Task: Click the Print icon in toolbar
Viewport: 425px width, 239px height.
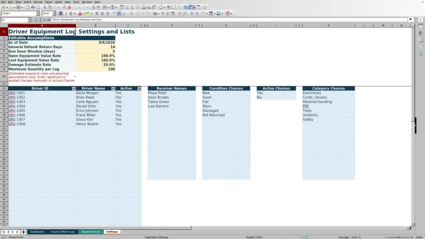Action: [33, 7]
